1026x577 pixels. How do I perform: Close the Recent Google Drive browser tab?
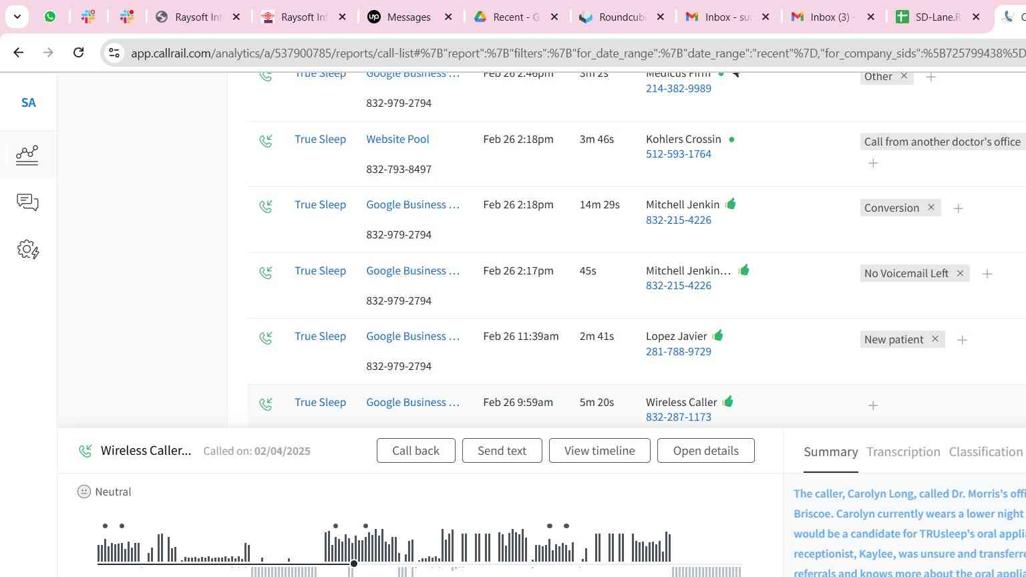(x=554, y=17)
